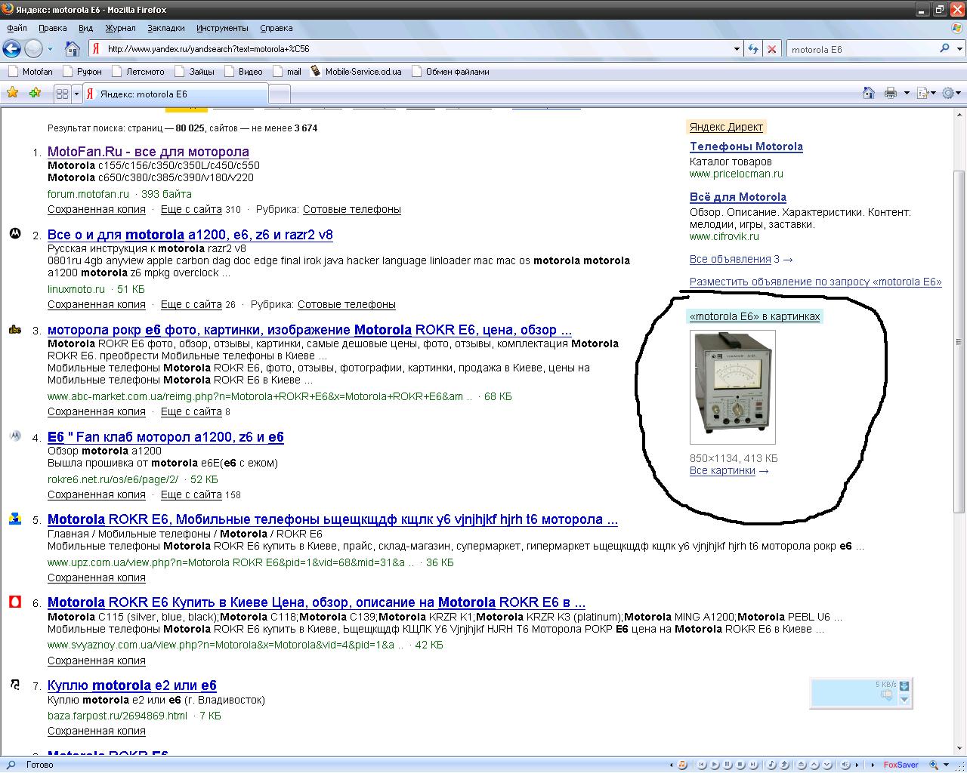Open the Журнал menu

coord(120,28)
